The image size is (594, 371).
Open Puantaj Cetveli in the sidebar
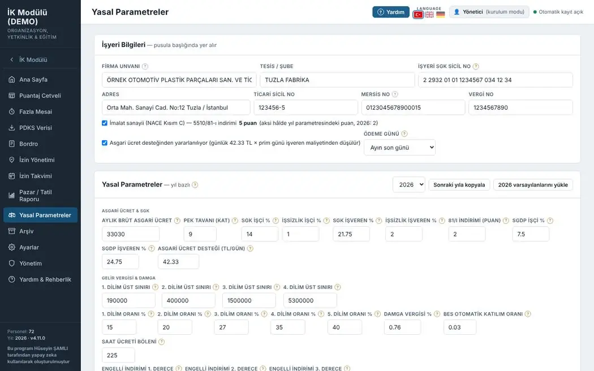[40, 96]
